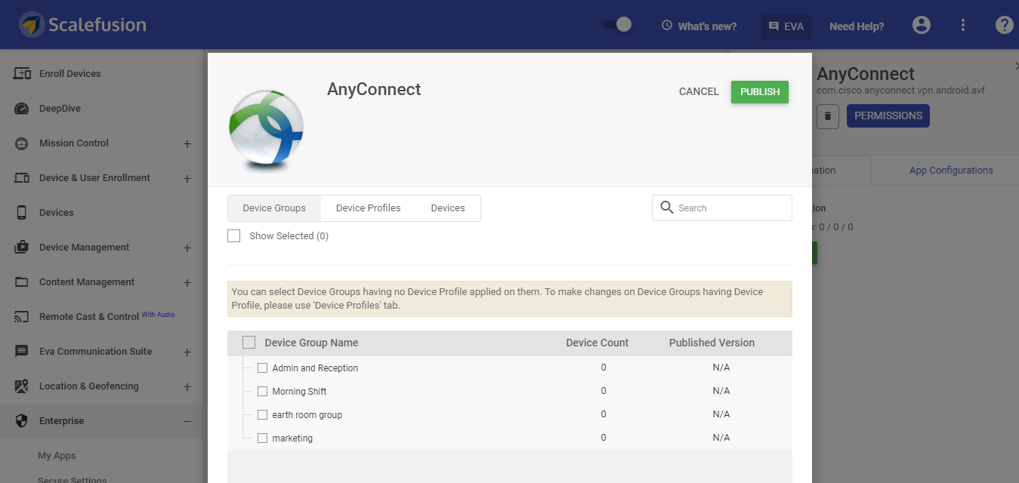Click the package name com.cisco.anyconnect.vpn.android.avf
Viewport: 1019px width, 483px height.
900,91
